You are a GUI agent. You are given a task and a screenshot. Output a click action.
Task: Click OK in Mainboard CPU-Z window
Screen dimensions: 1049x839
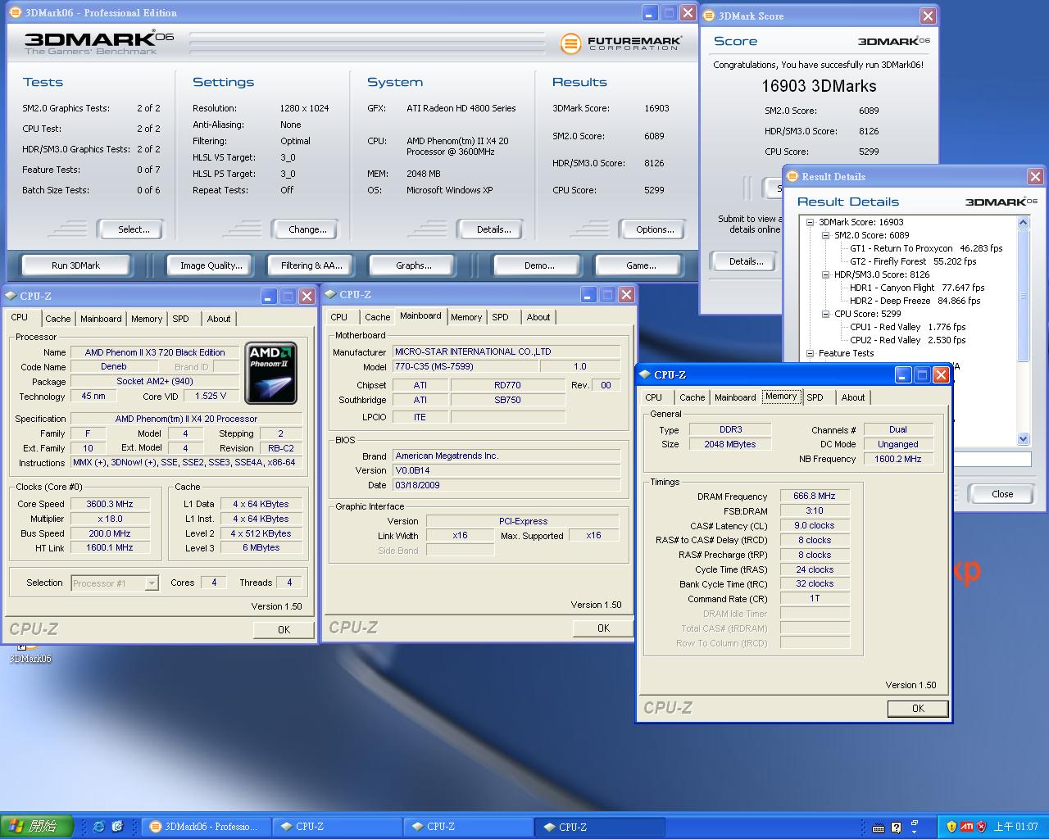[603, 628]
